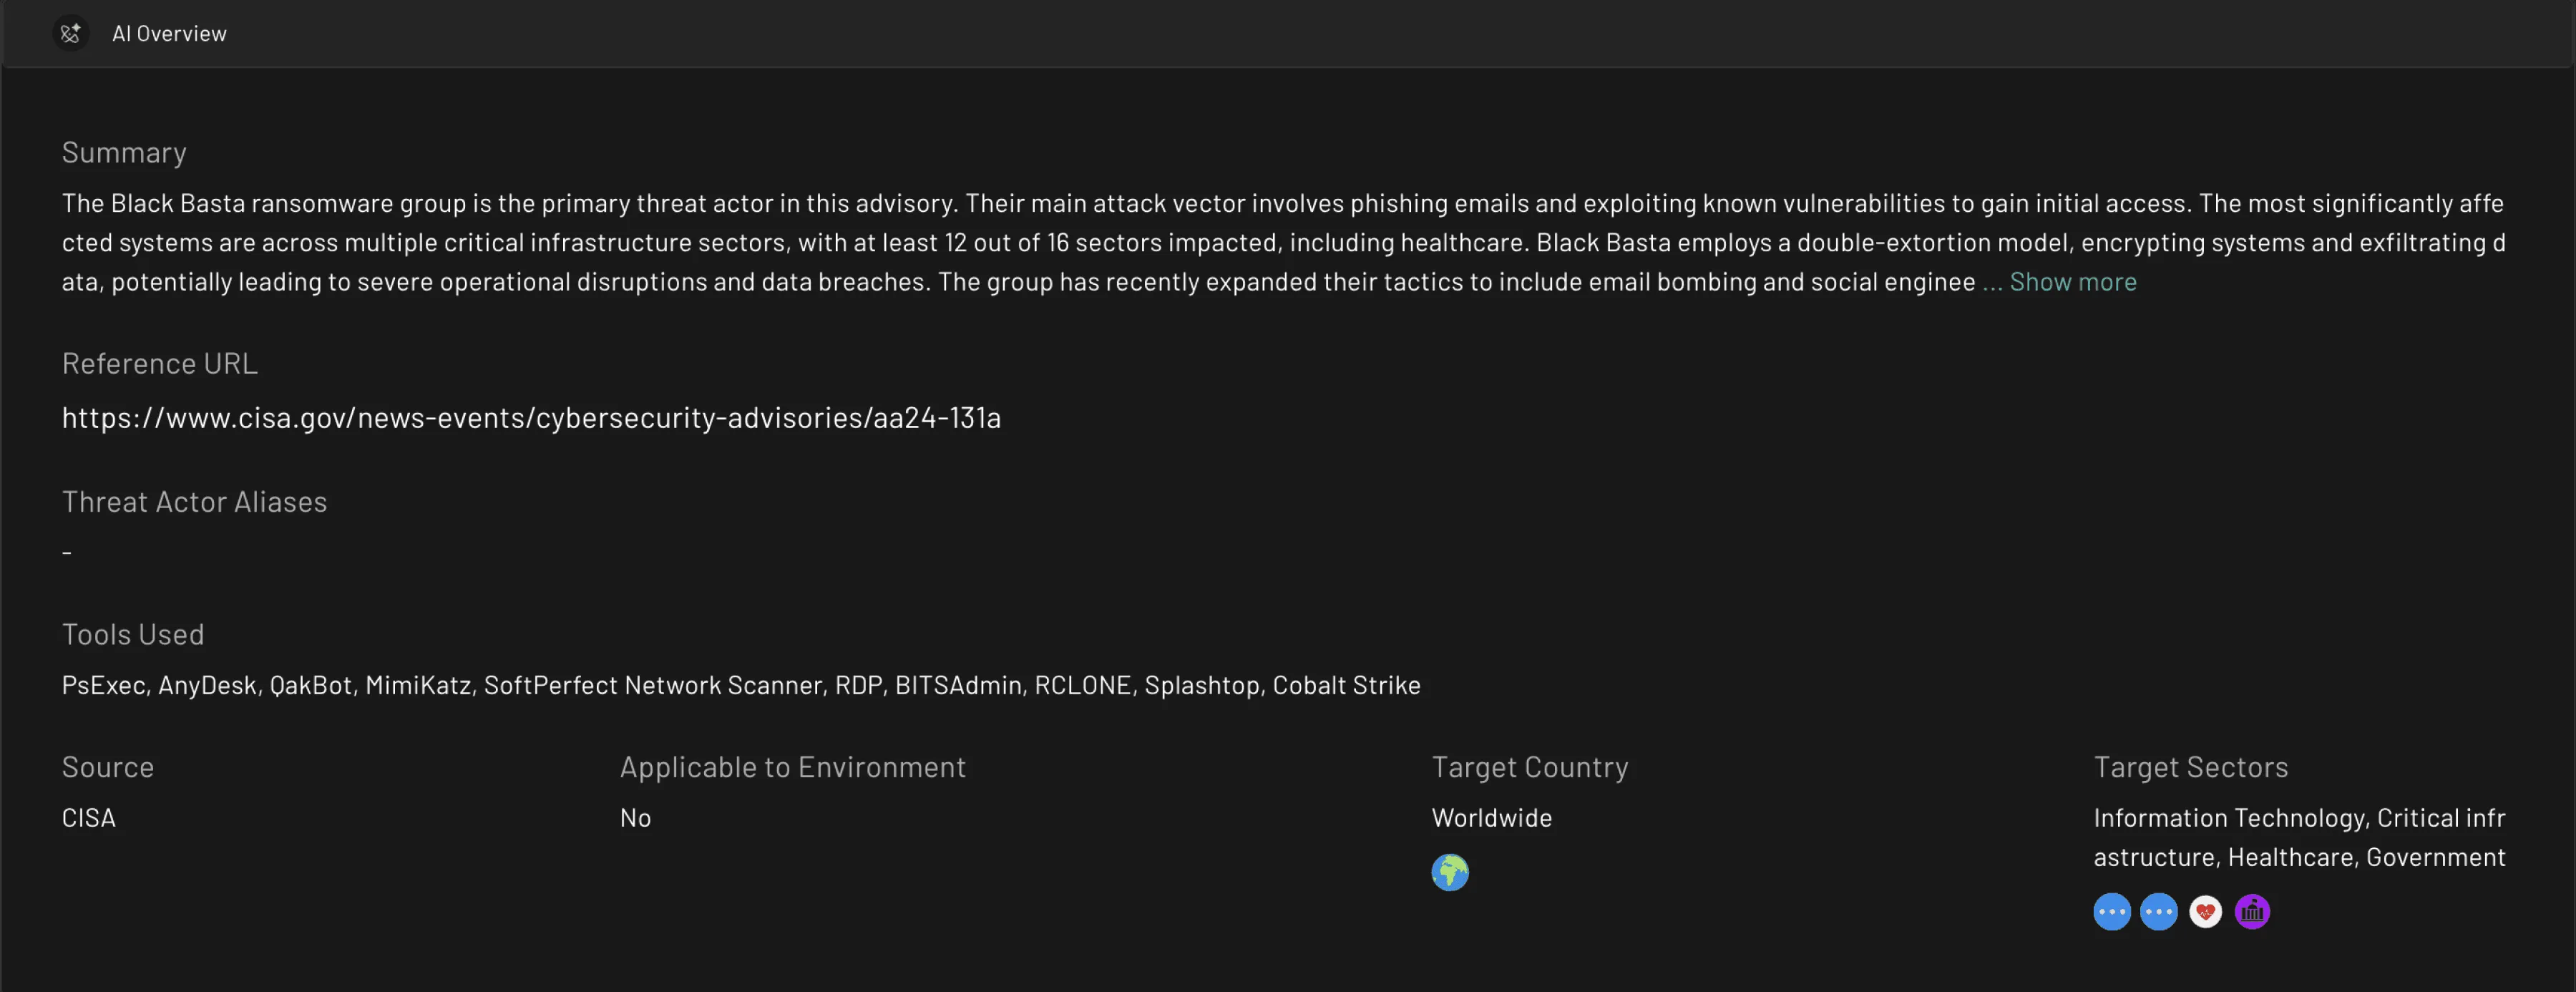Click the Worldwide country value
The image size is (2576, 992).
[1492, 818]
